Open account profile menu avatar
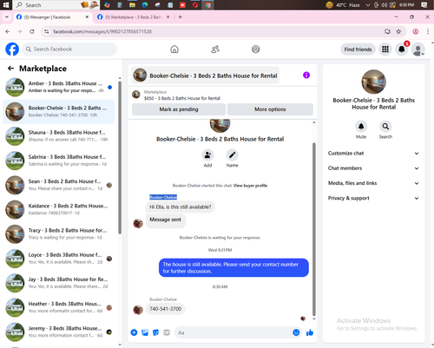The image size is (434, 348). [x=418, y=49]
